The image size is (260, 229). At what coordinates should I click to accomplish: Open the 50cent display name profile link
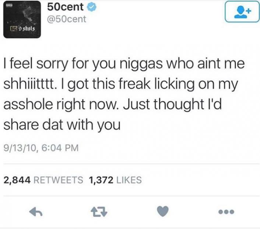click(x=65, y=7)
